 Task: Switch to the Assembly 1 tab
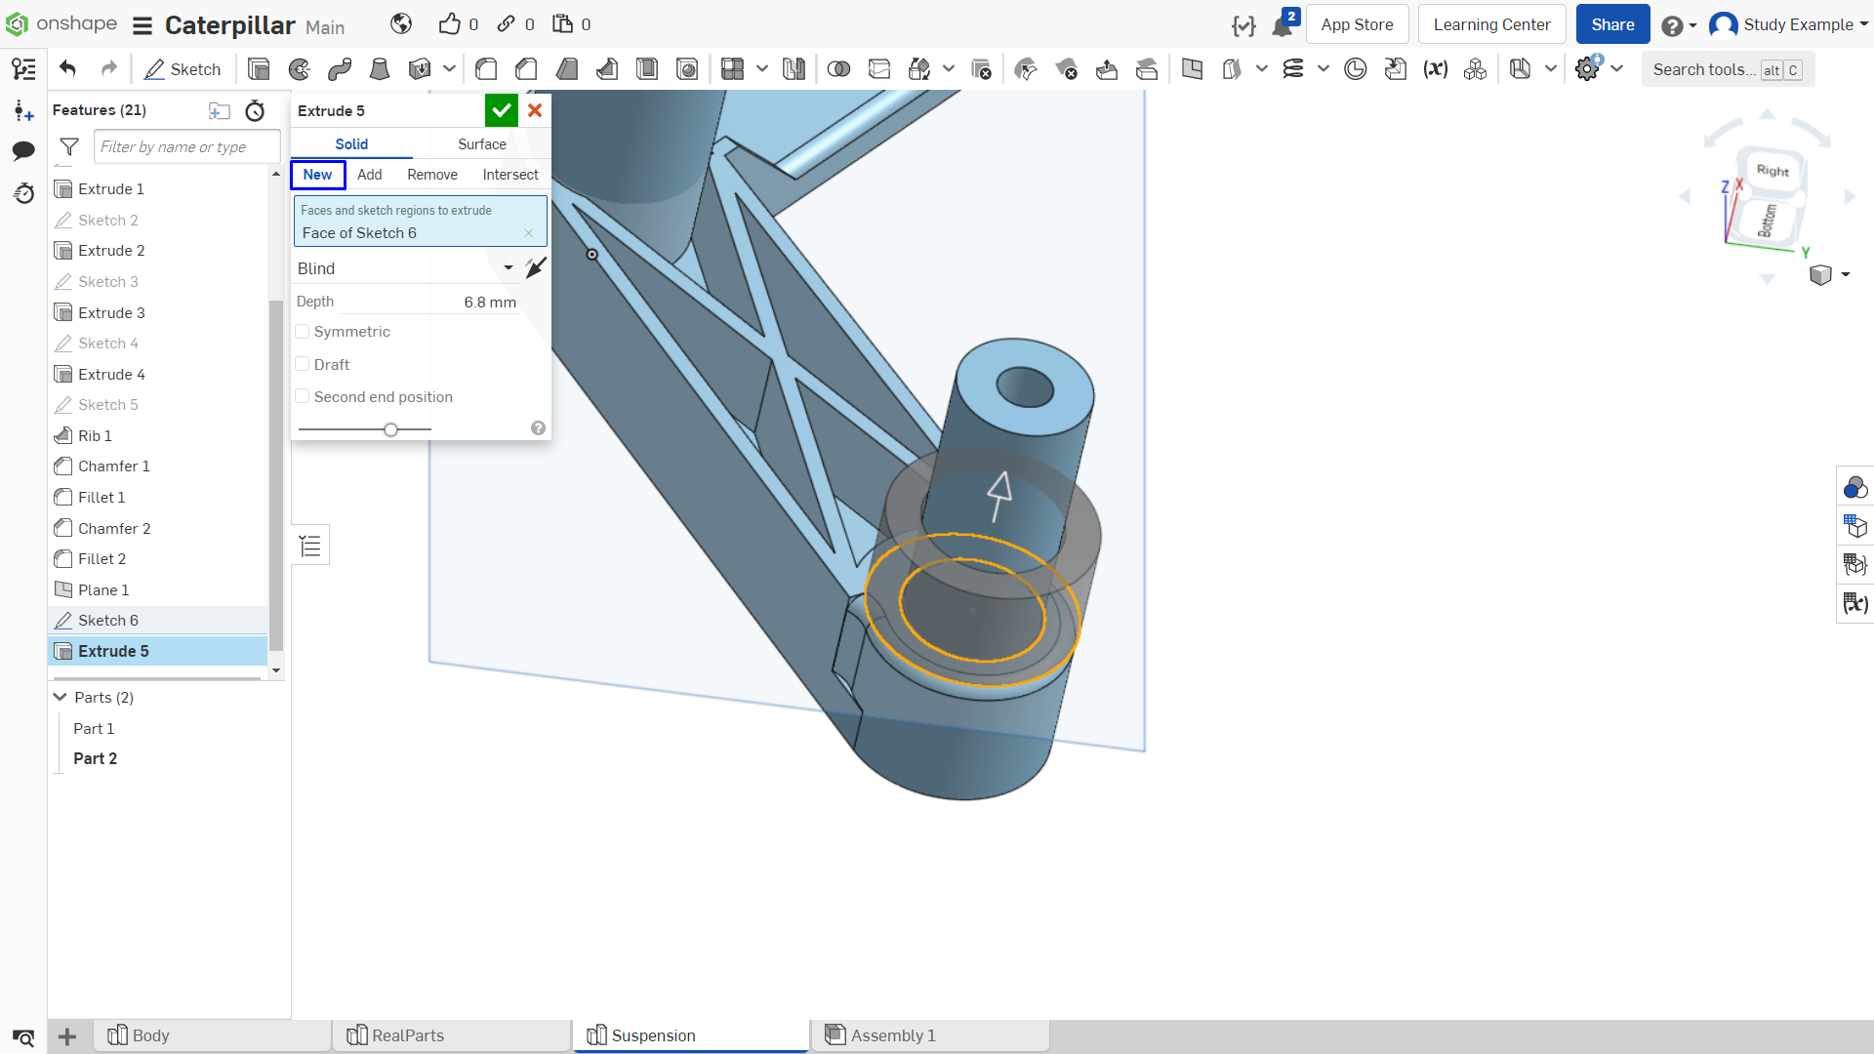pyautogui.click(x=930, y=1035)
